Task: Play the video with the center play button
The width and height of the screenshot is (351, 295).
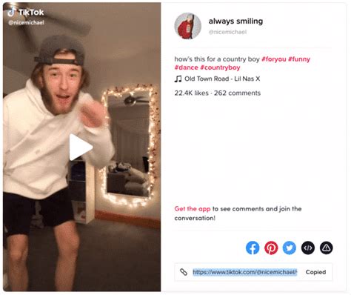Action: (x=81, y=147)
